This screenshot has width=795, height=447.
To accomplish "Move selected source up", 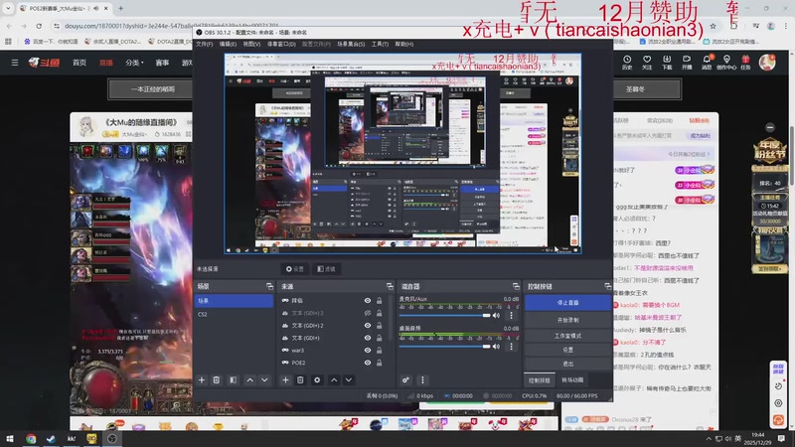I will 334,380.
